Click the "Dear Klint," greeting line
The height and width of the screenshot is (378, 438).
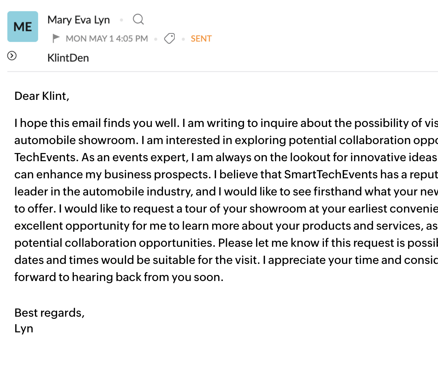pos(42,96)
